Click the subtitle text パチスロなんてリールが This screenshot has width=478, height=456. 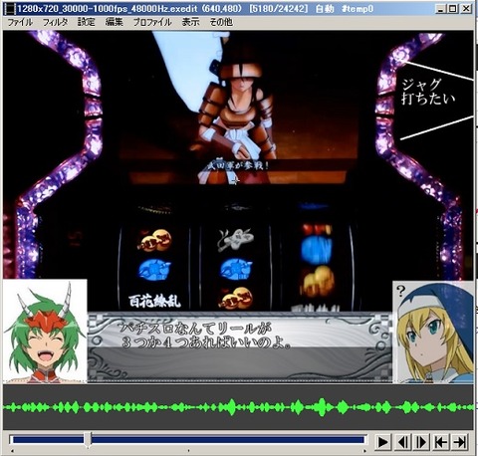tap(195, 329)
